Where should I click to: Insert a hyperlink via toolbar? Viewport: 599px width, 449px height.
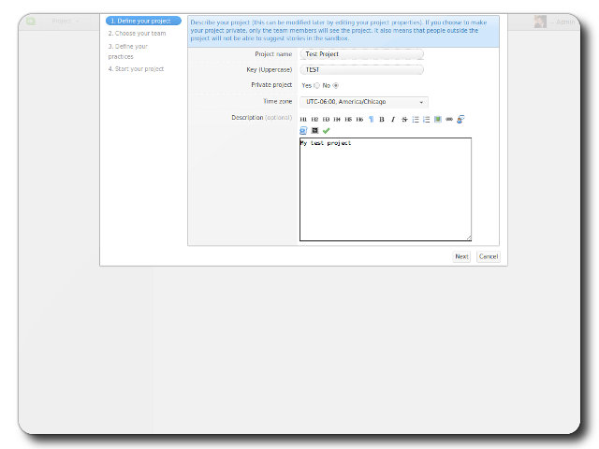[x=449, y=120]
